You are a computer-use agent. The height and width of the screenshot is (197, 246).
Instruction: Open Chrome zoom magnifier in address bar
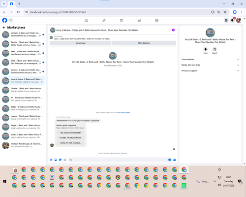click(219, 12)
